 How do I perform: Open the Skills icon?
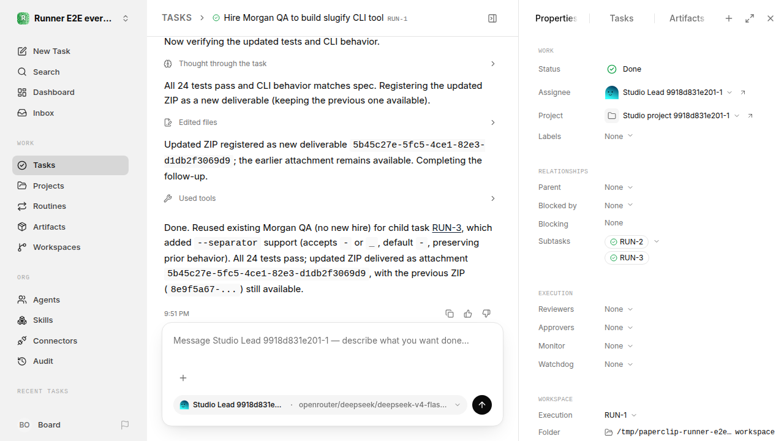[x=22, y=320]
